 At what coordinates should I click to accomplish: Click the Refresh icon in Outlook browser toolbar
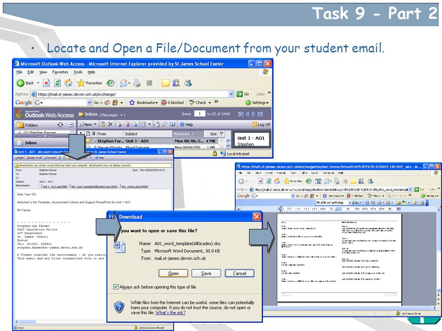pos(57,83)
